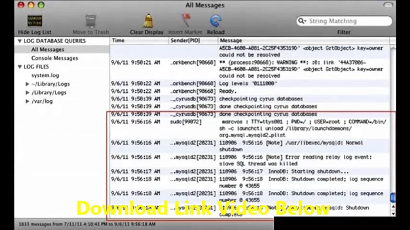Select the /Library/Logs entry
The height and width of the screenshot is (230, 410).
(49, 93)
